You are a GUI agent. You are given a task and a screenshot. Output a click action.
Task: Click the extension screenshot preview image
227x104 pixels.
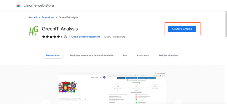(112, 88)
